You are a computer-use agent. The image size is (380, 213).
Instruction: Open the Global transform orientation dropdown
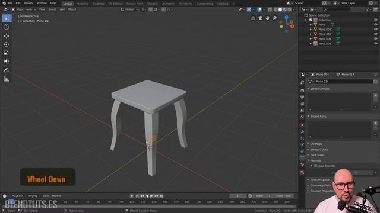pyautogui.click(x=129, y=9)
